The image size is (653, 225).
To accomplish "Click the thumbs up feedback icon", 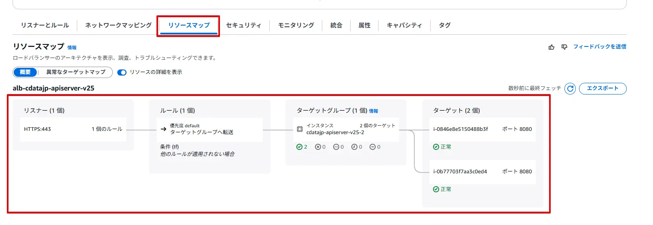I will point(552,47).
